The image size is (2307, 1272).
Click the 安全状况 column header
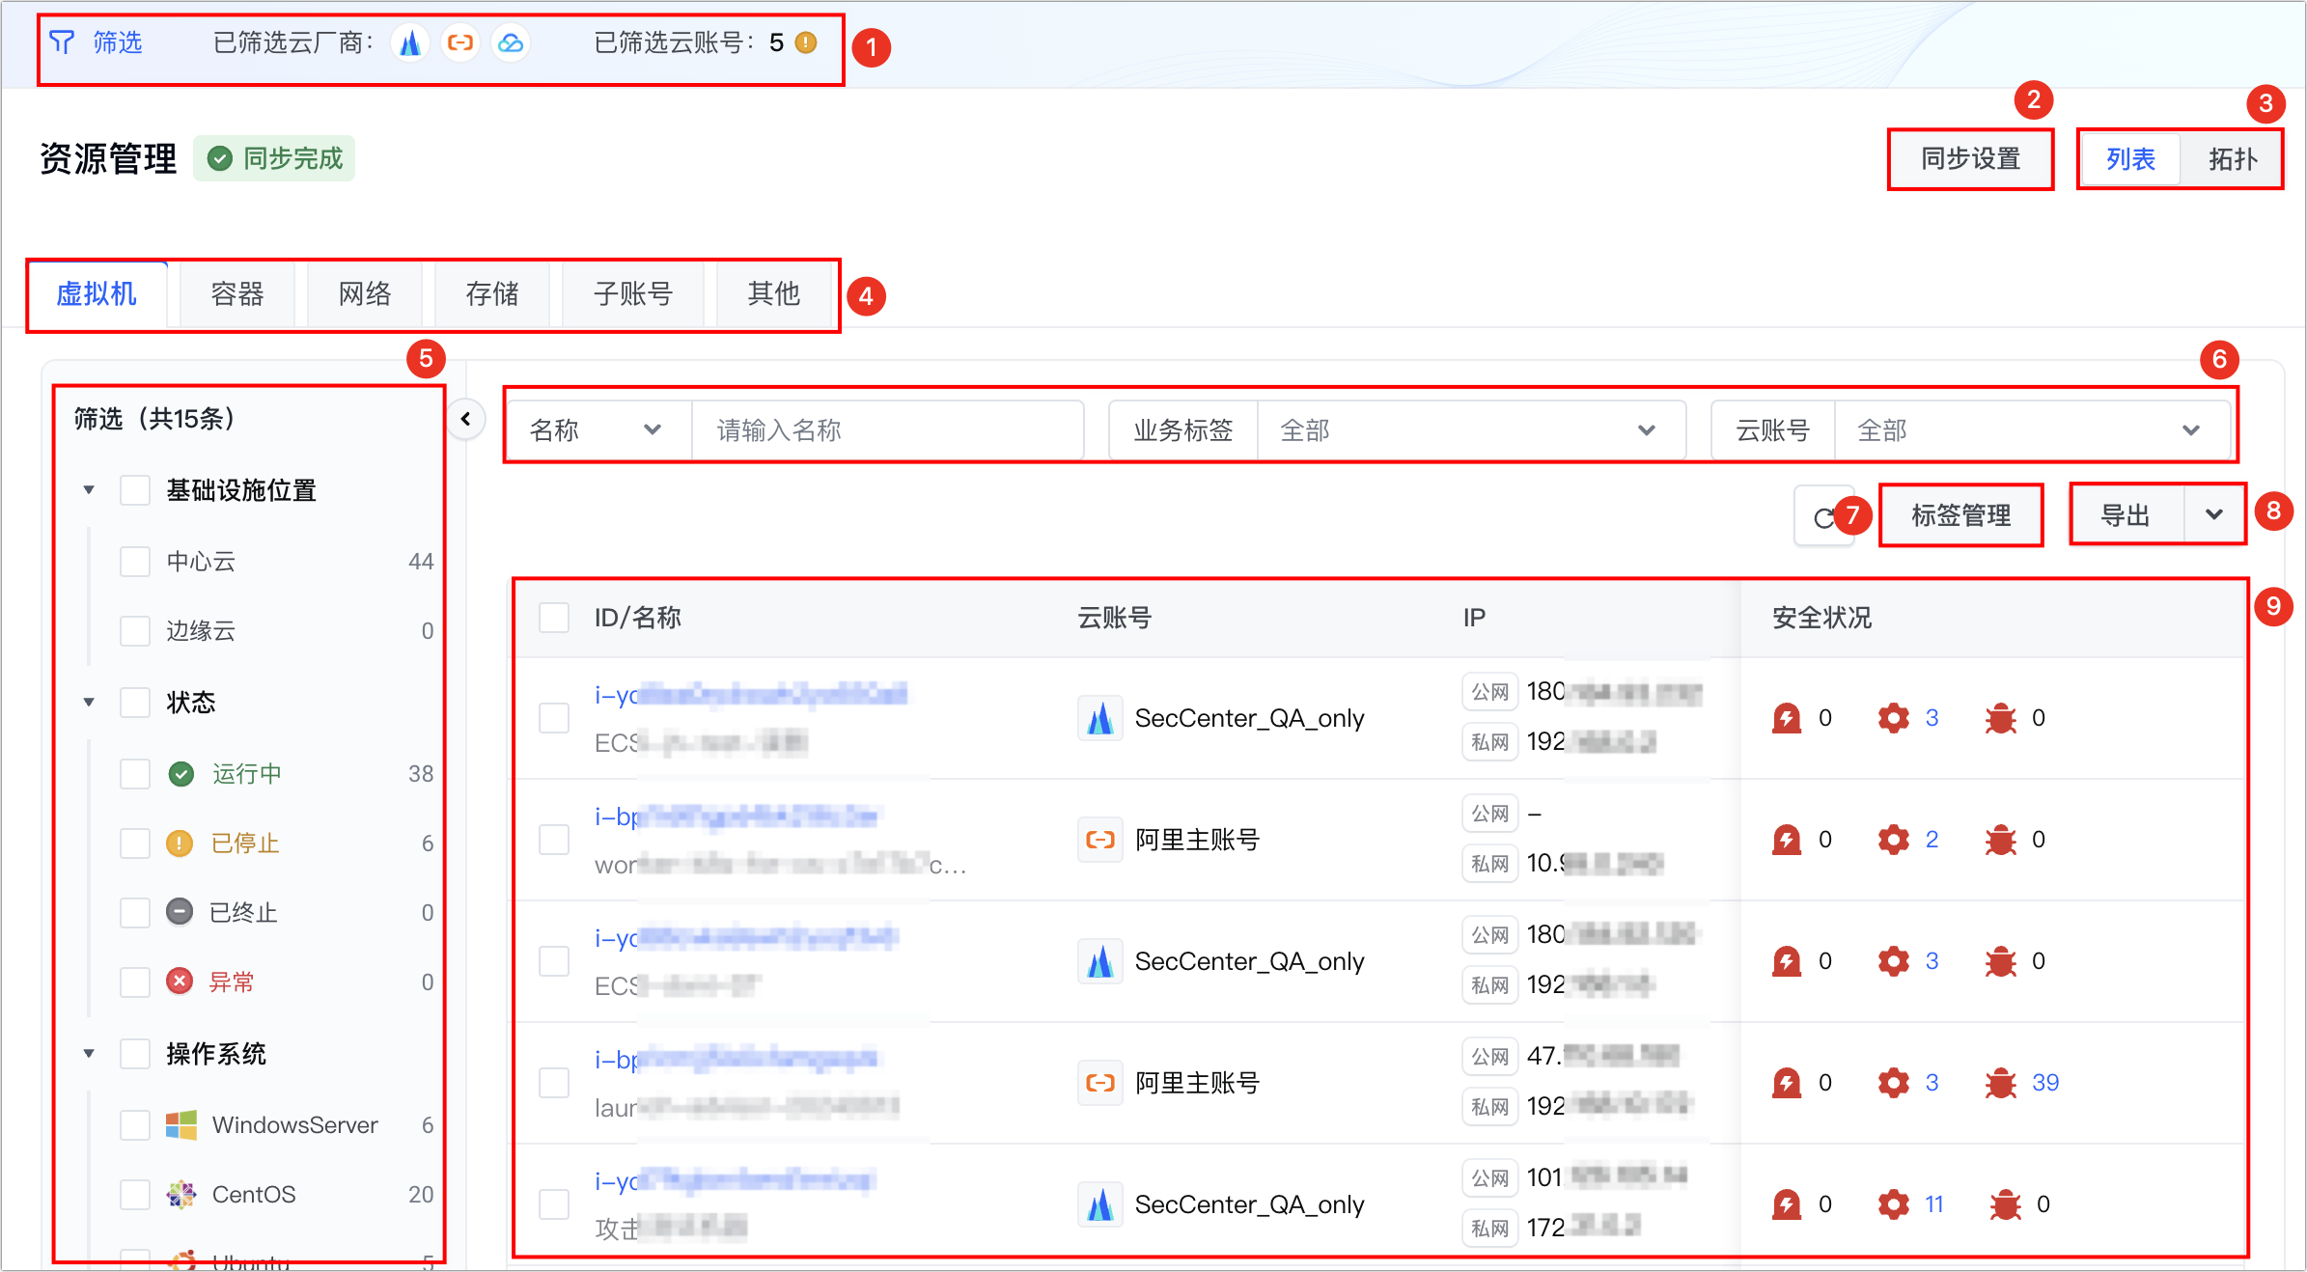[1821, 618]
